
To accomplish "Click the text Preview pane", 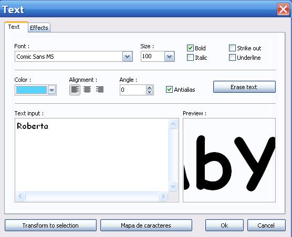I will (229, 160).
